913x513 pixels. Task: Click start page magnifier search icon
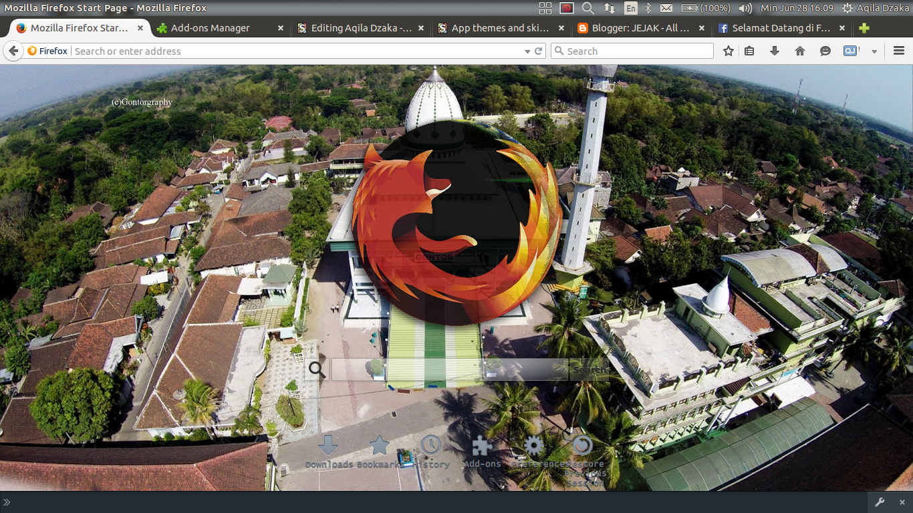[317, 369]
